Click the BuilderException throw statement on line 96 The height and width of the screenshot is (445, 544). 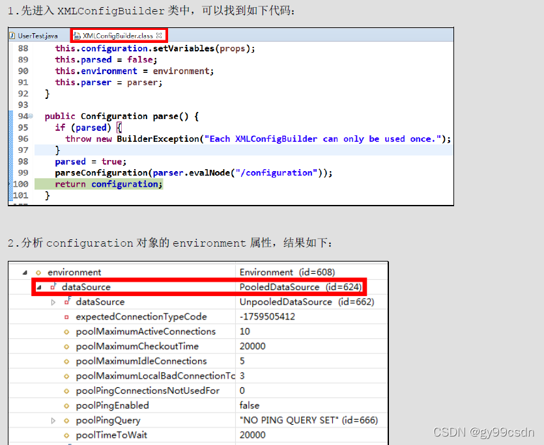click(x=258, y=139)
